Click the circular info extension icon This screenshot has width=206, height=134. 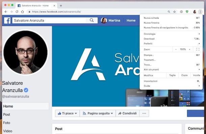coord(181,12)
